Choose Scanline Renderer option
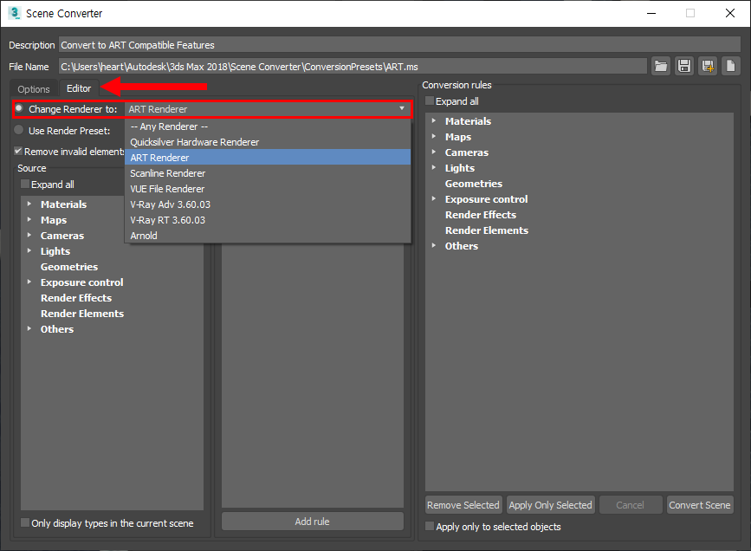Screen dimensions: 751x551 point(268,173)
